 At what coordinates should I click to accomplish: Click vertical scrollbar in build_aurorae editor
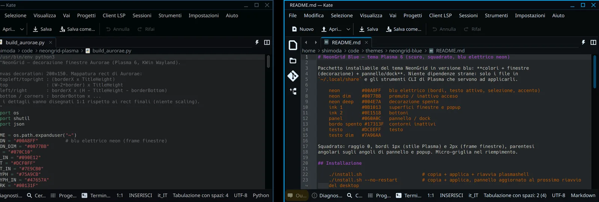268,61
